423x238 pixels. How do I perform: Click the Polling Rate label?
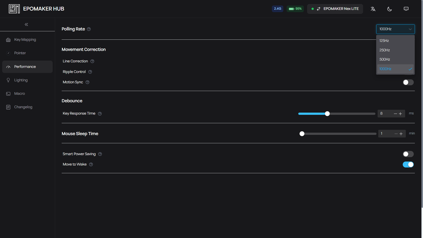(x=73, y=29)
